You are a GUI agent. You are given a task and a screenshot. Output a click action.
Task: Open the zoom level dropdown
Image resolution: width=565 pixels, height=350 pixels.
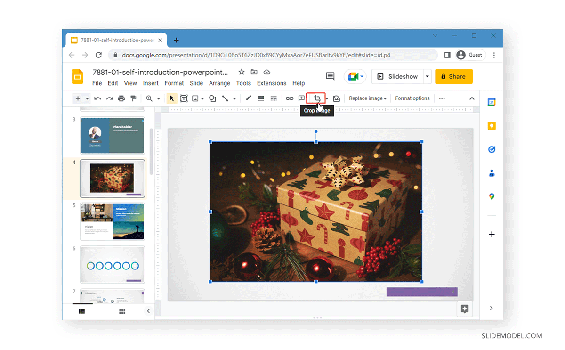(157, 98)
